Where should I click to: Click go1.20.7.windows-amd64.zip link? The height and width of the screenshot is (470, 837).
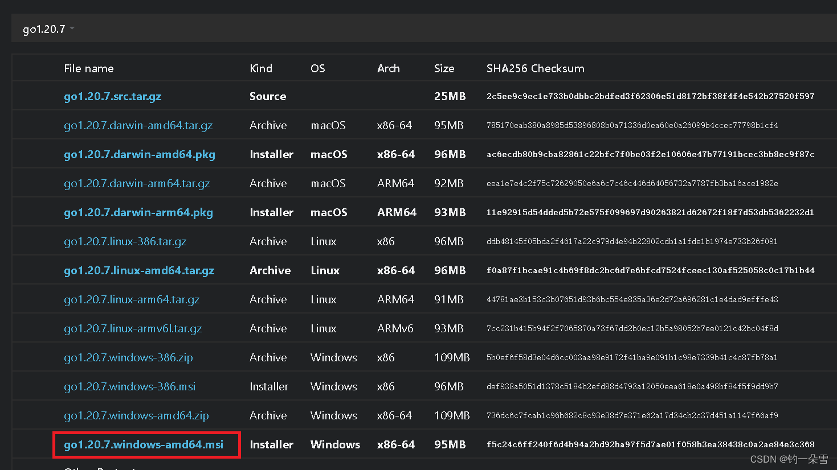pyautogui.click(x=136, y=415)
